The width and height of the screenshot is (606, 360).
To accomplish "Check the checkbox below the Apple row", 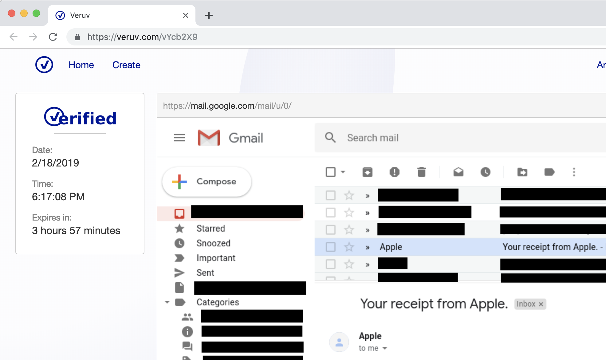I will tap(331, 264).
